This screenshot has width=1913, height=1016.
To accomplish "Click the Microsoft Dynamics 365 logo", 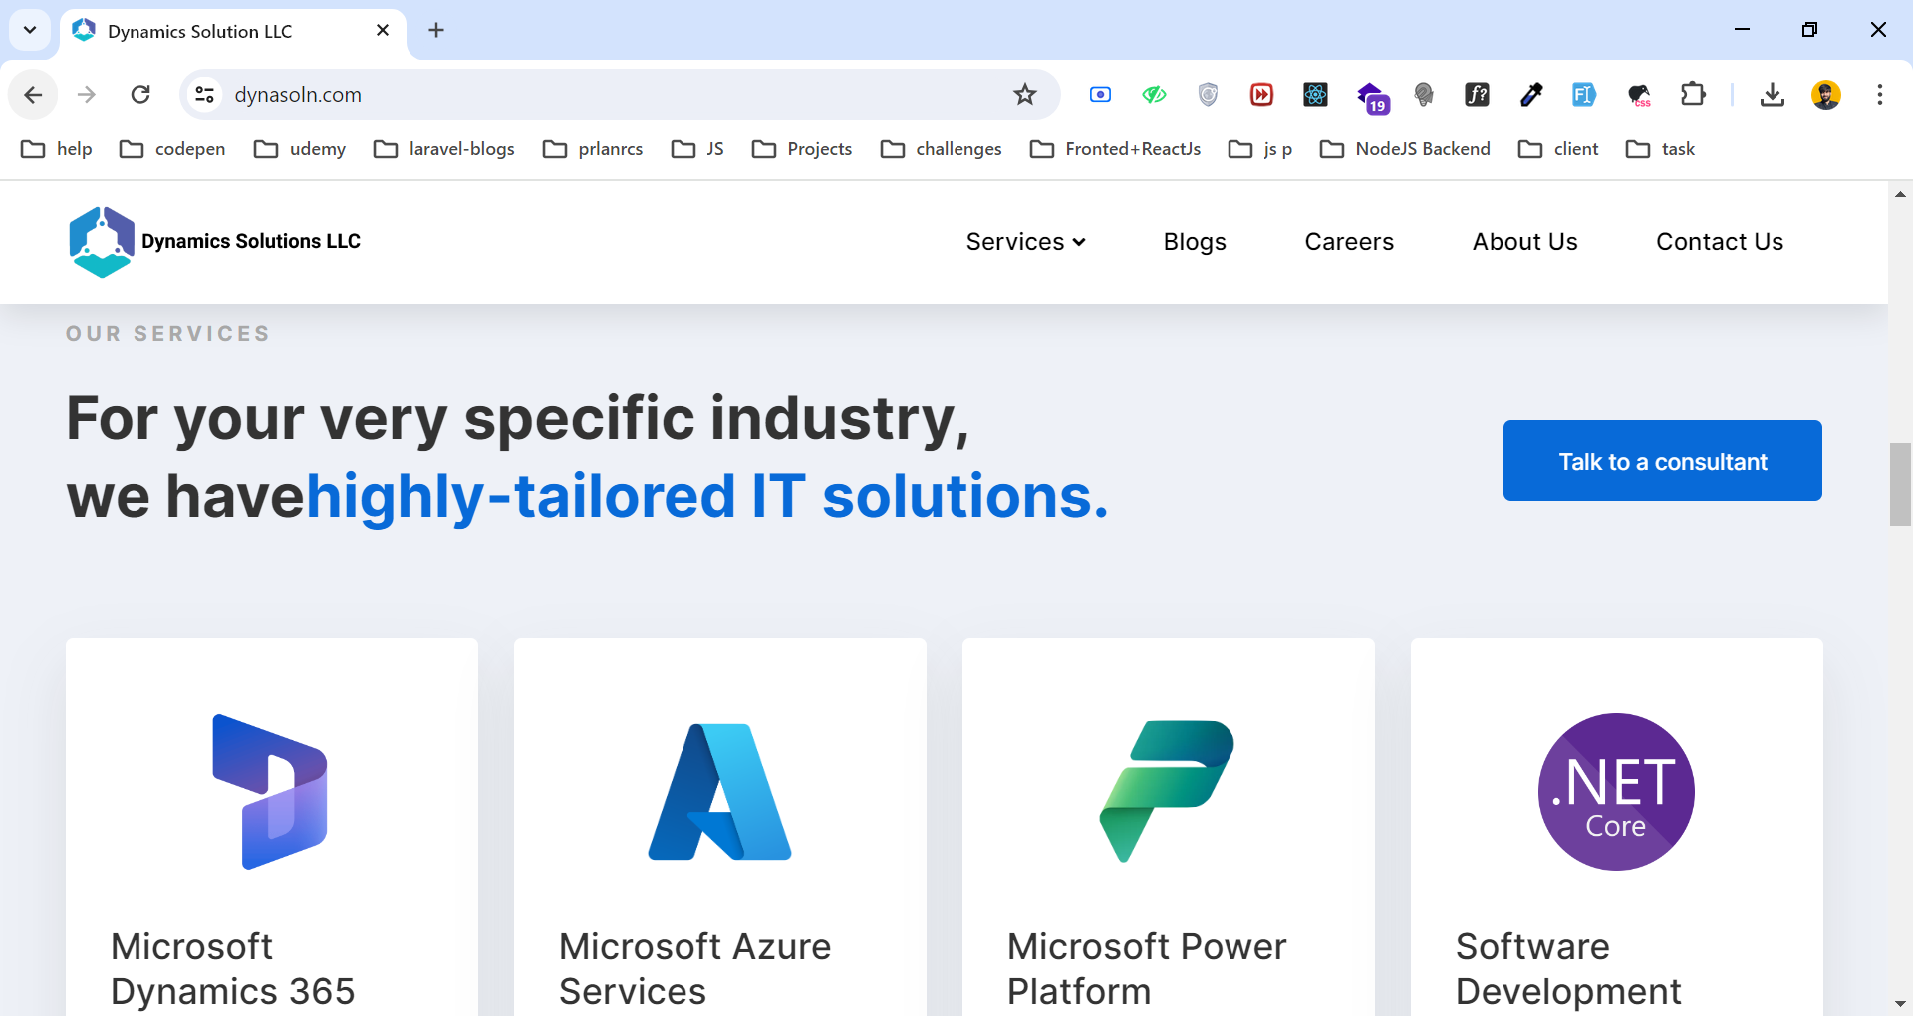I will pyautogui.click(x=271, y=792).
